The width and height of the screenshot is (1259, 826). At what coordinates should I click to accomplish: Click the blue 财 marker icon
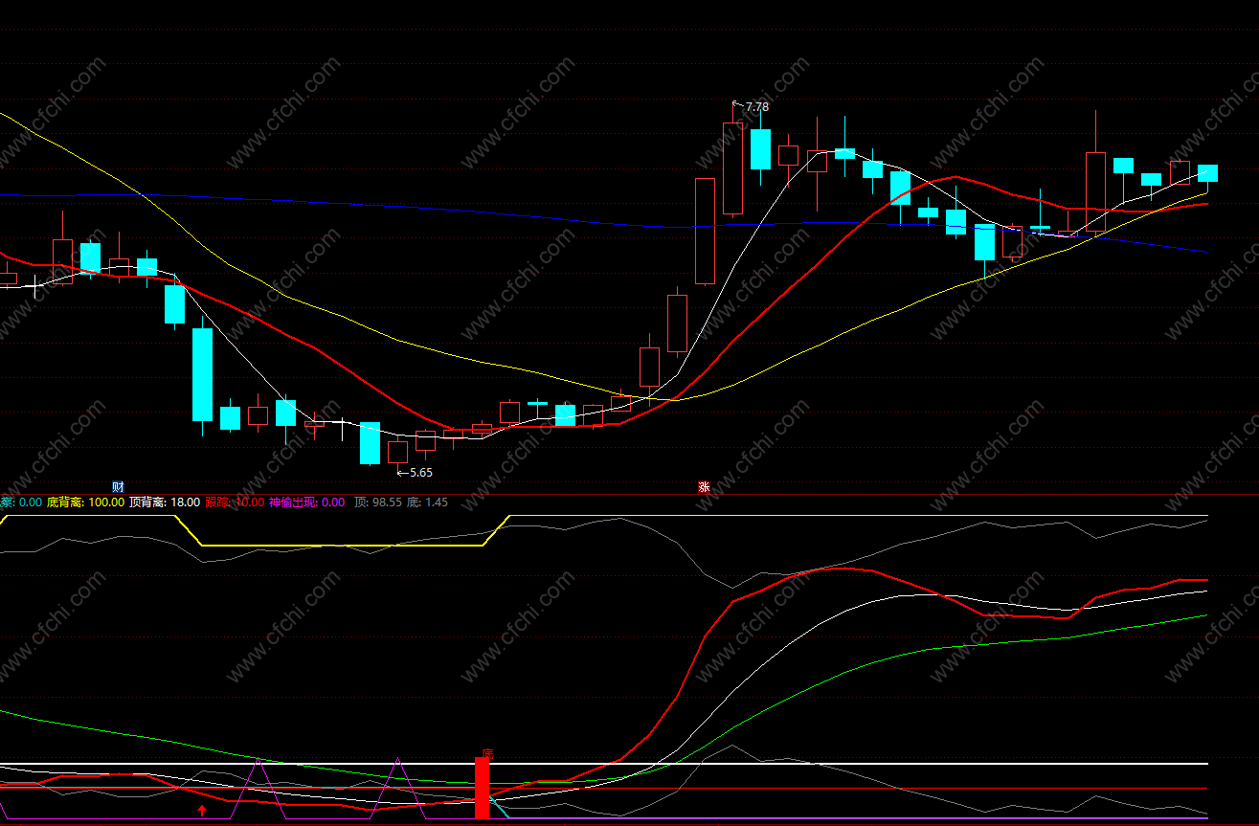click(118, 486)
